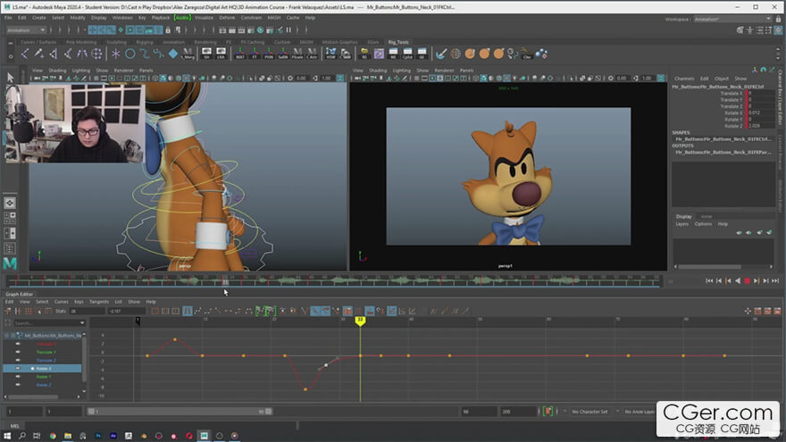Click the lock icon in status line

tap(167, 30)
